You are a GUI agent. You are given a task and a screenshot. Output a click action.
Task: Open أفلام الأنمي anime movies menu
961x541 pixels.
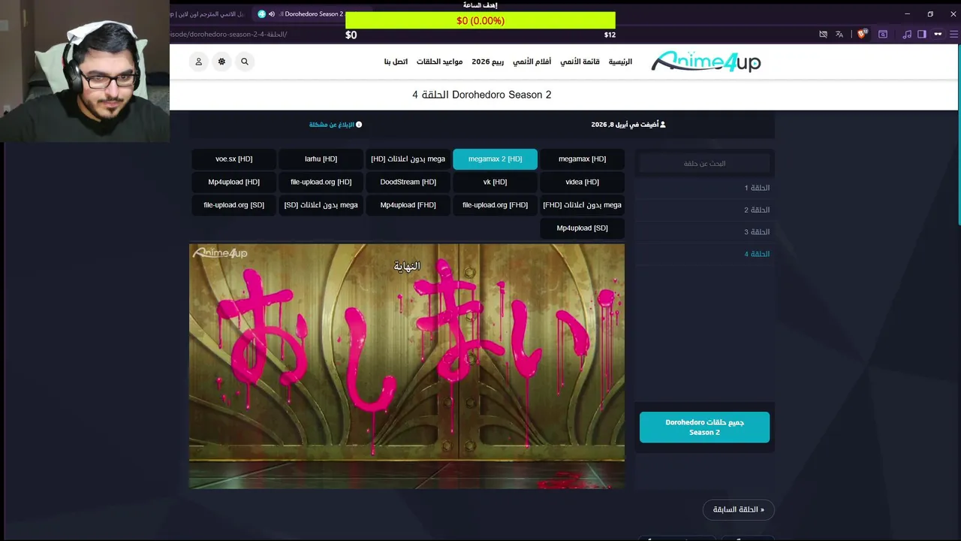532,62
